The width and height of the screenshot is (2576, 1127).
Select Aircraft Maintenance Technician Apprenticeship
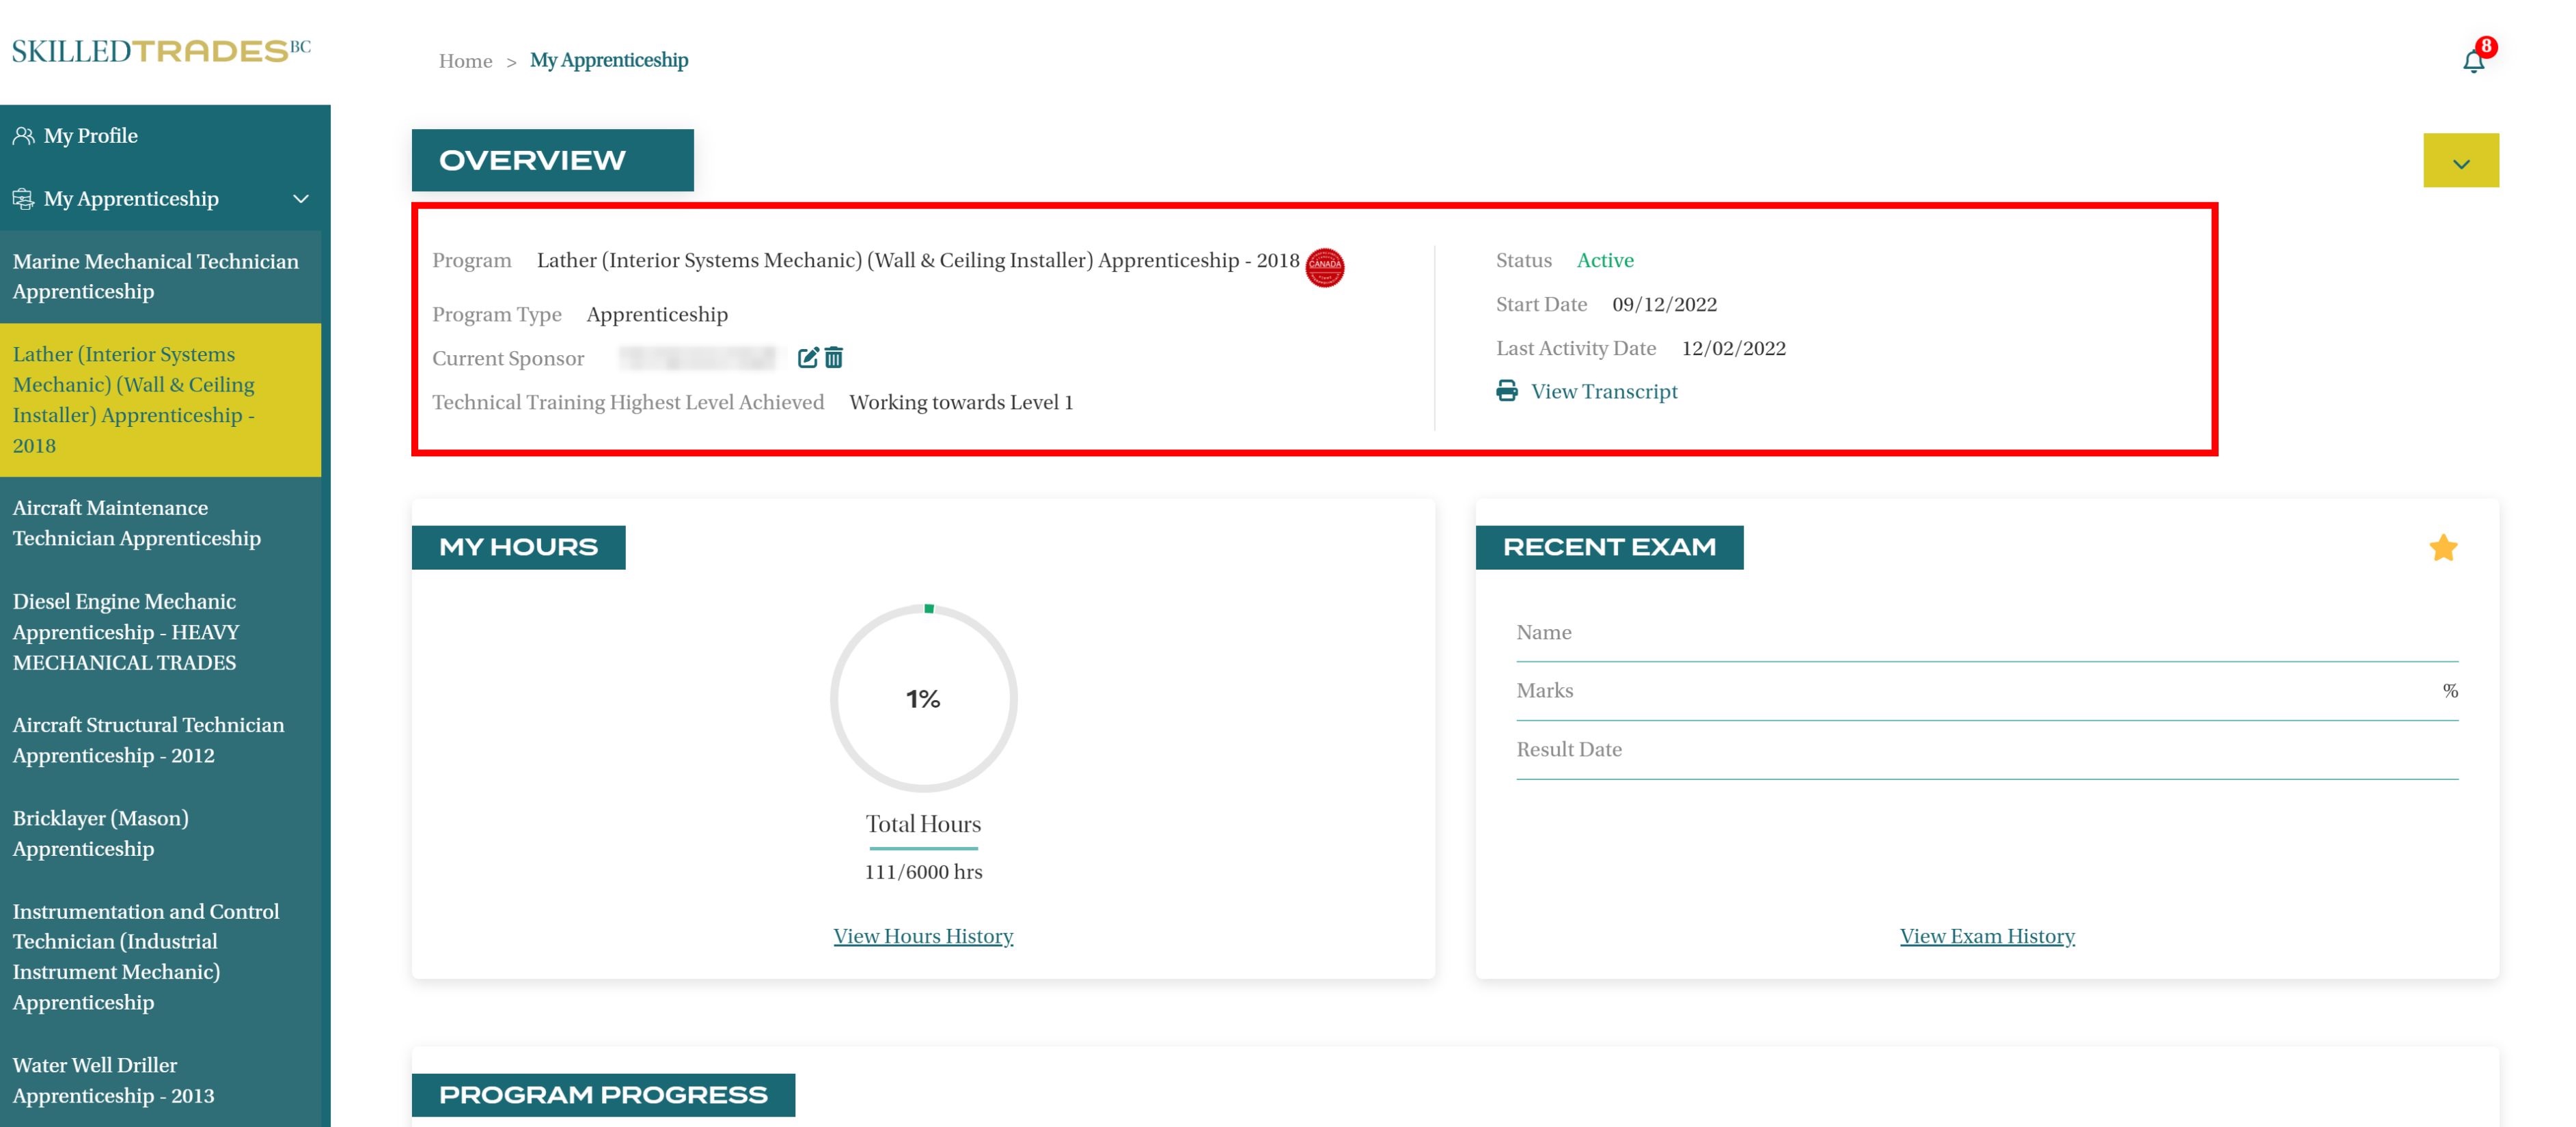(136, 523)
